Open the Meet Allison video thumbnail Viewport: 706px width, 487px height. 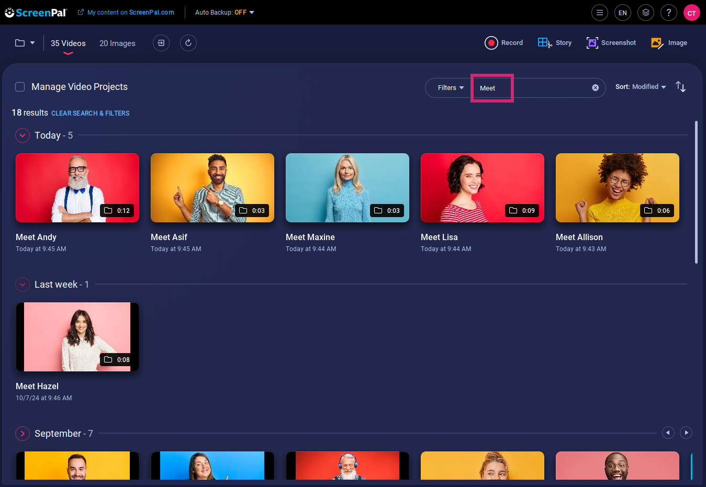(618, 188)
